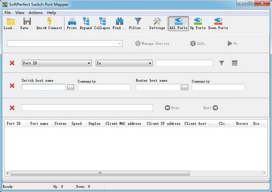Open the Port ID filter dropdown
The image size is (272, 192).
tap(88, 63)
